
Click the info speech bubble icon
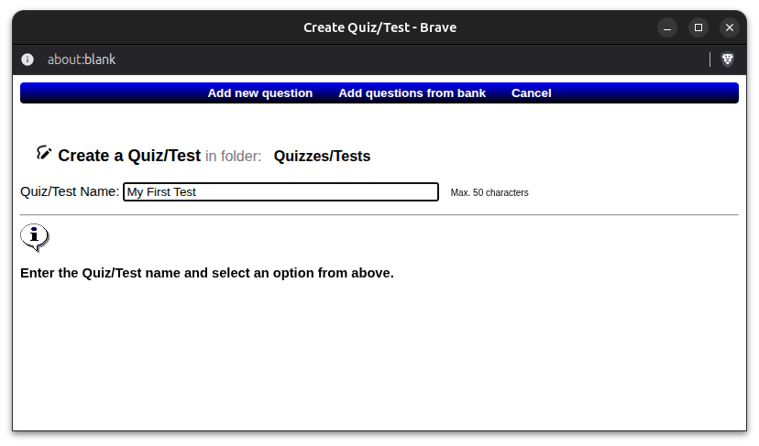point(34,237)
